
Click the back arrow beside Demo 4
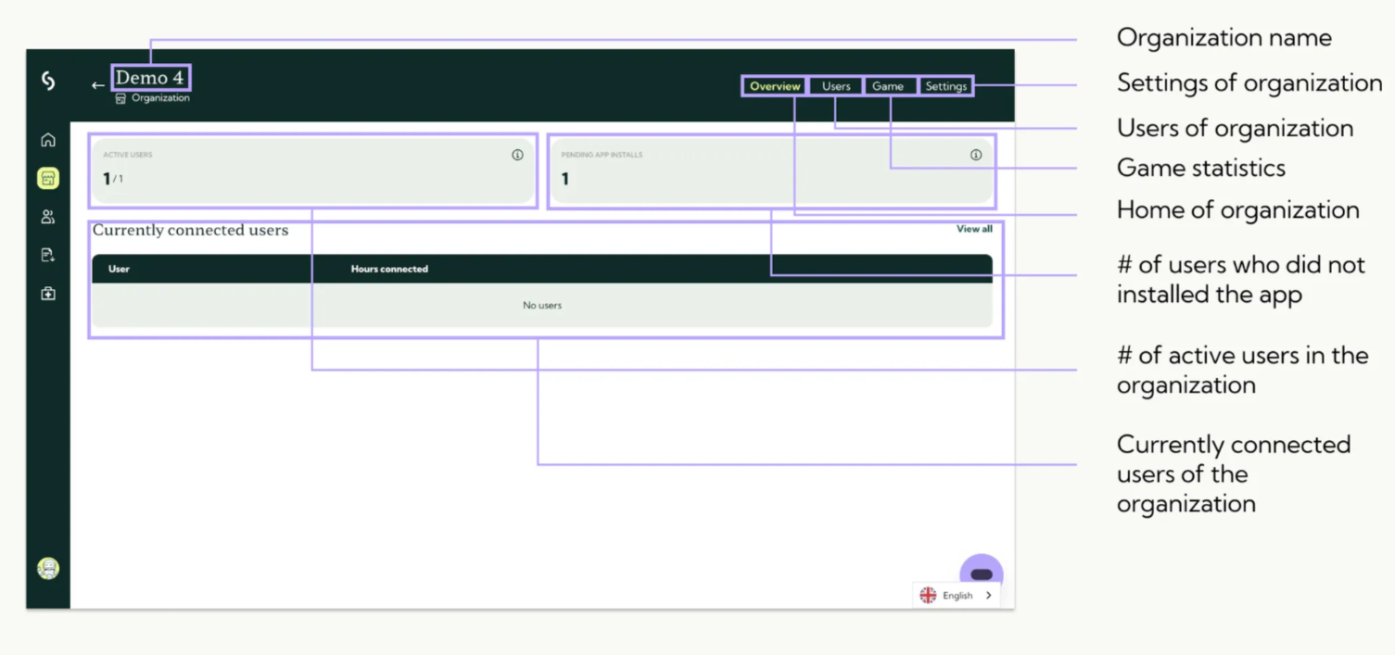coord(97,85)
